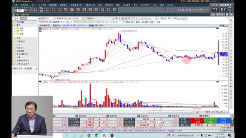246x138 pixels.
Task: Toggle the crosshair cursor tool in chart toolbar
Action: coord(103,22)
